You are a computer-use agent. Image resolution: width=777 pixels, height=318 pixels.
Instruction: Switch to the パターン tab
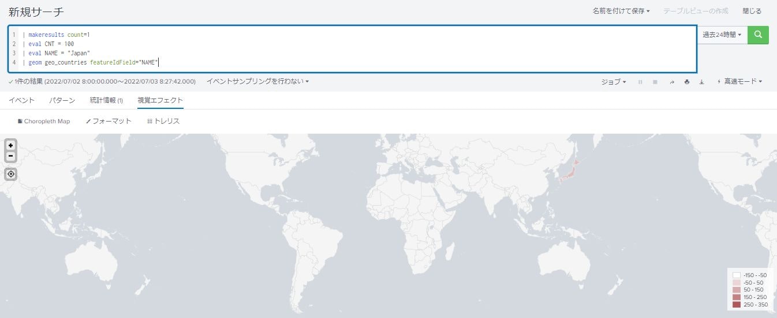62,100
